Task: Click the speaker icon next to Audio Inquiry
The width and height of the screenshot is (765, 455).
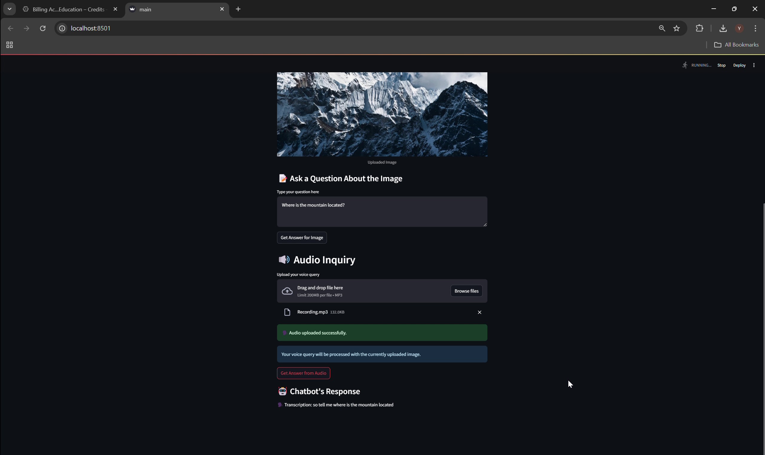Action: coord(284,260)
